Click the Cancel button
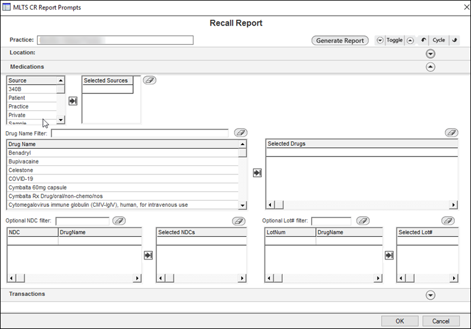This screenshot has width=471, height=329. [440, 321]
